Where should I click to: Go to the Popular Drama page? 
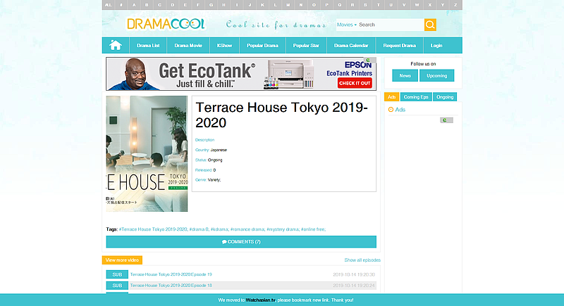tap(262, 46)
